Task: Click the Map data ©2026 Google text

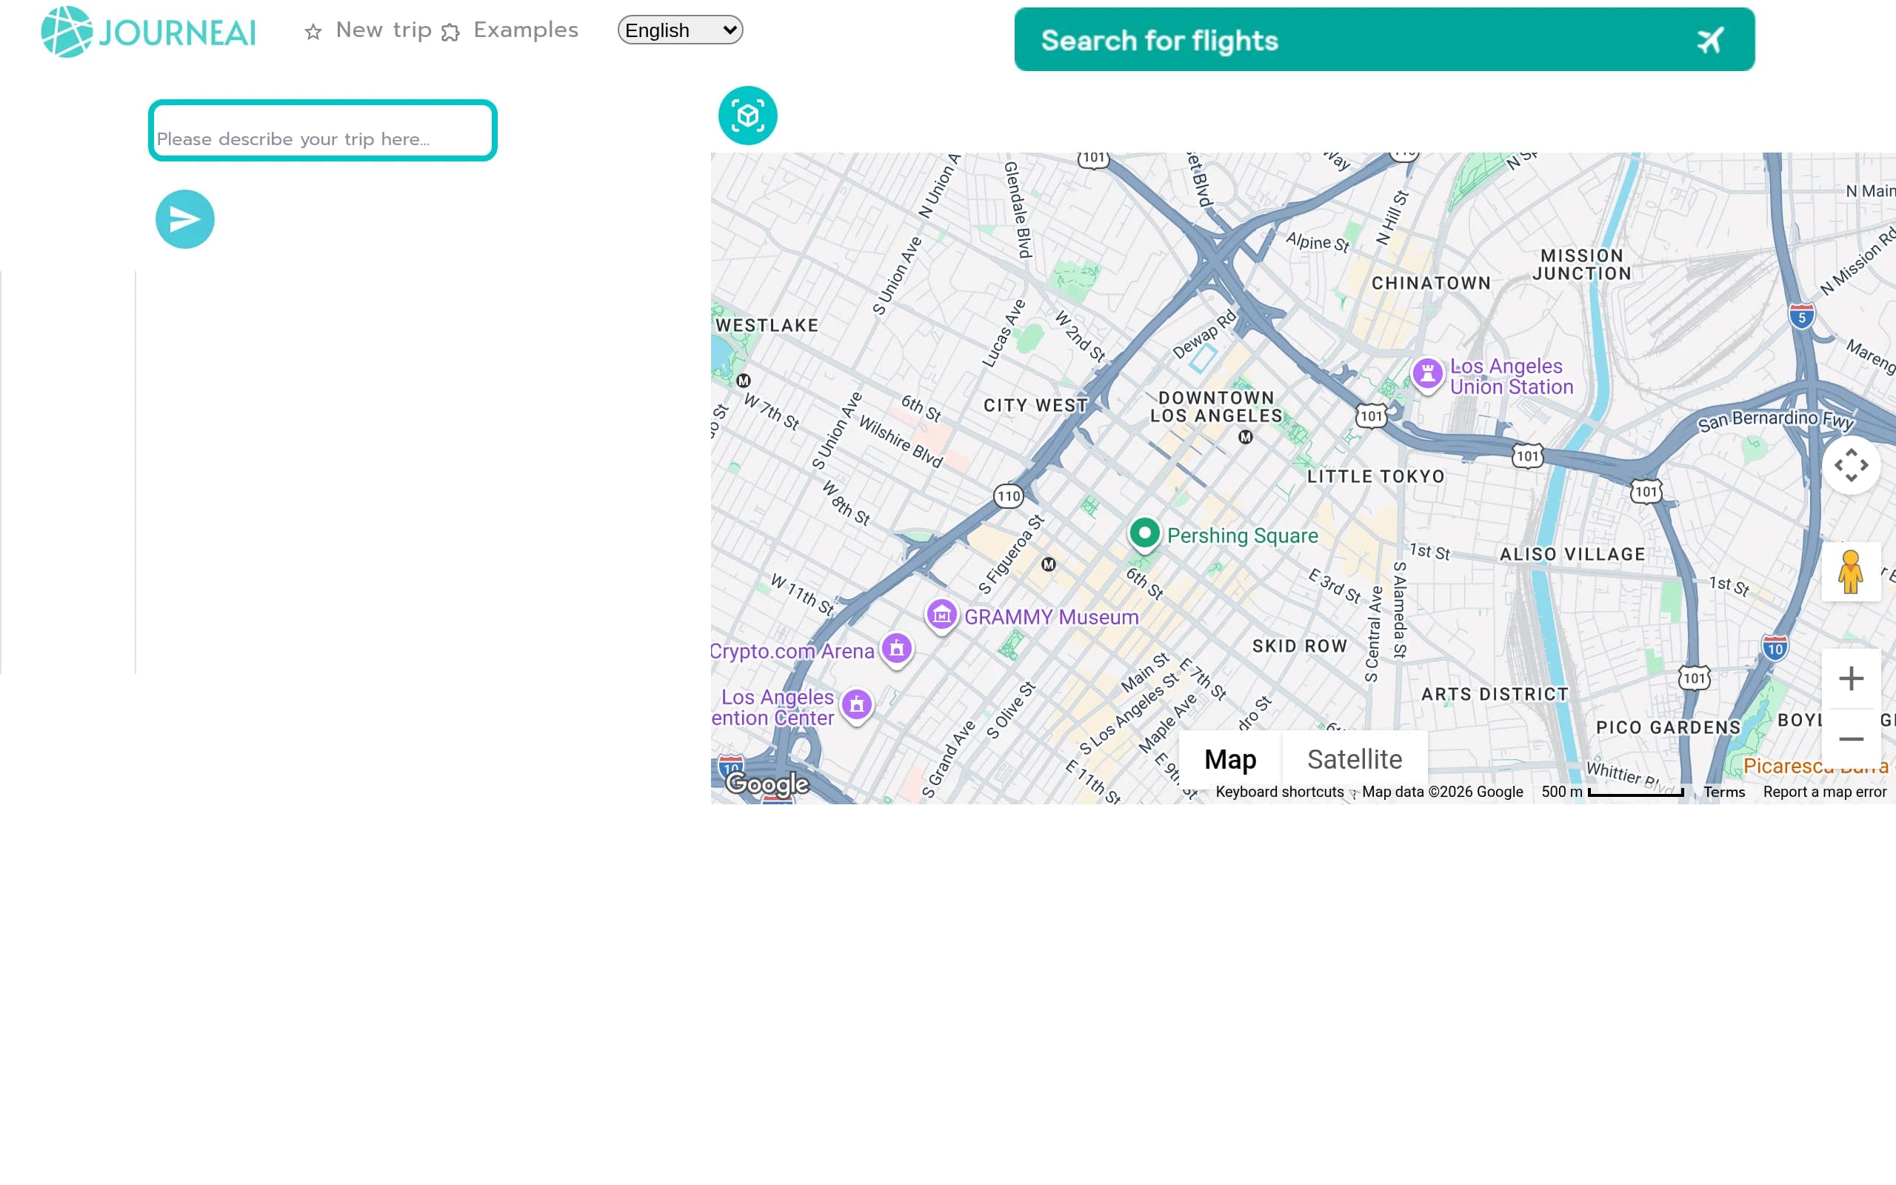Action: coord(1443,792)
